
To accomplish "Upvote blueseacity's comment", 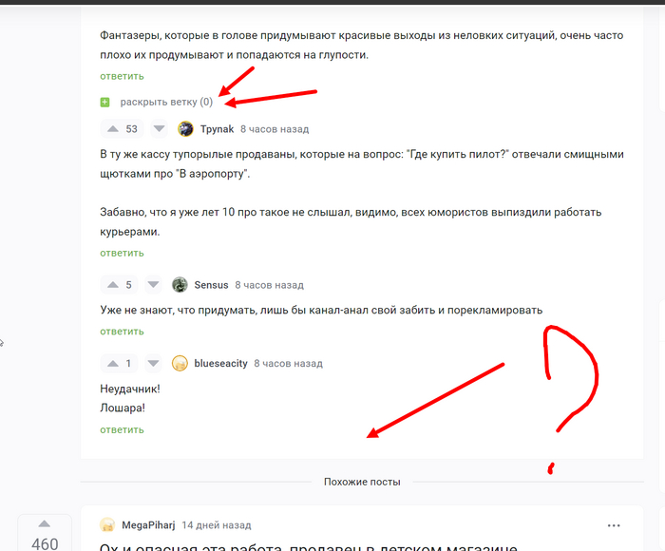I will point(113,364).
